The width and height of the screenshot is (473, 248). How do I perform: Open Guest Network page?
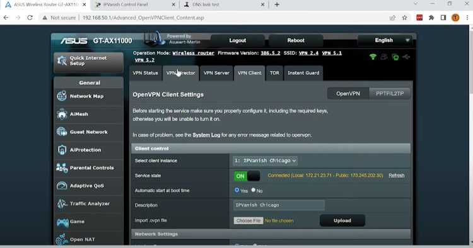(x=88, y=132)
